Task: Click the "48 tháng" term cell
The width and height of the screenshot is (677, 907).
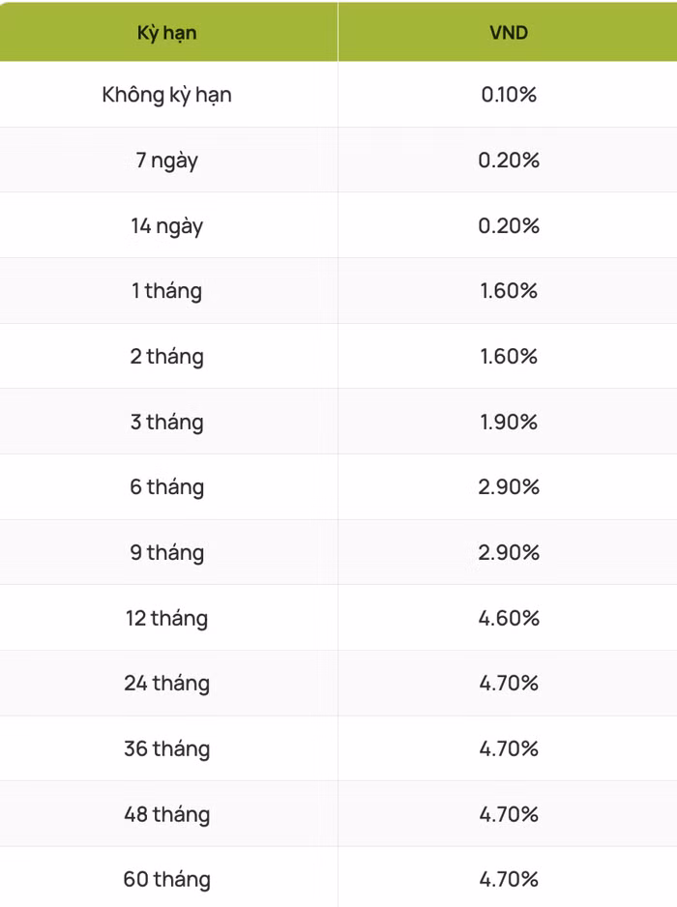Action: coord(166,814)
